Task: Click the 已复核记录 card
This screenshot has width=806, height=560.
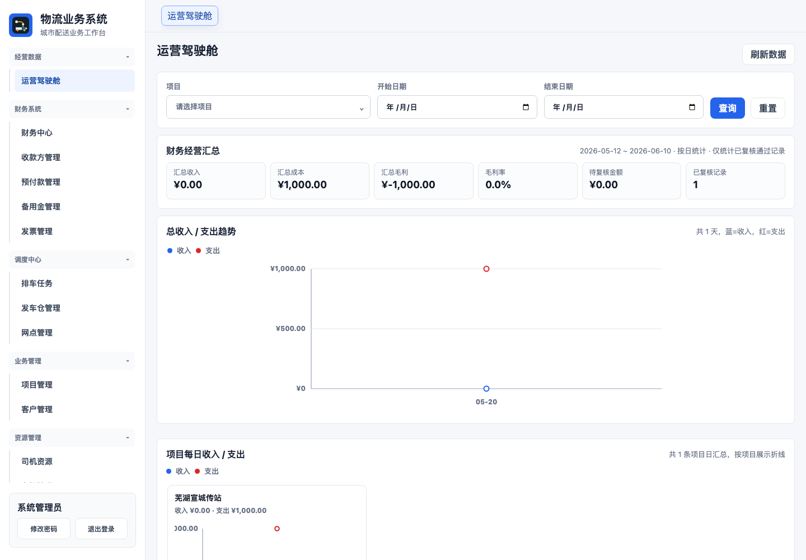Action: 735,181
